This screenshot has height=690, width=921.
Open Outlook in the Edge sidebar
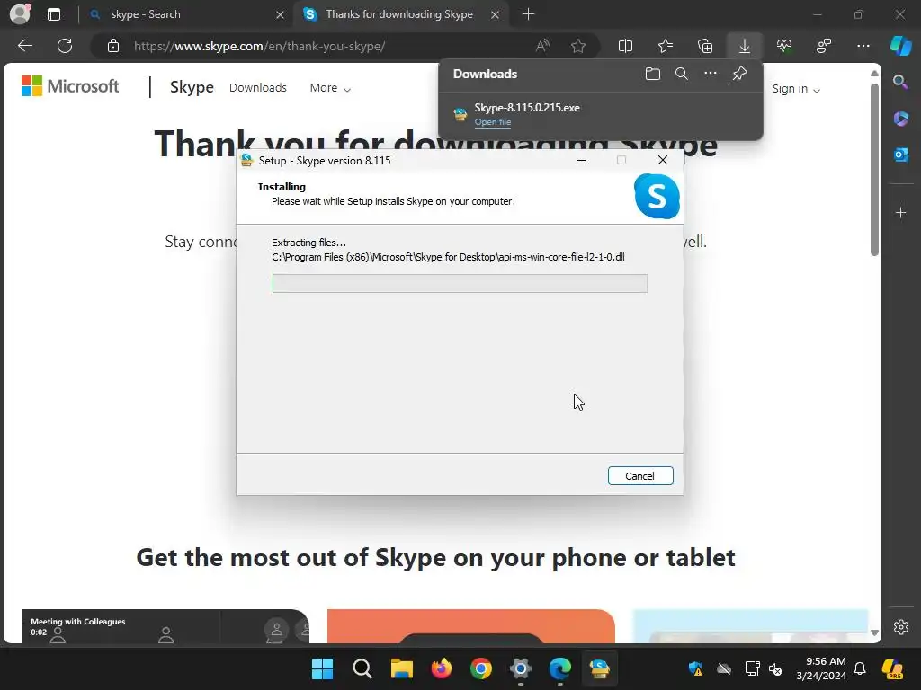point(900,155)
